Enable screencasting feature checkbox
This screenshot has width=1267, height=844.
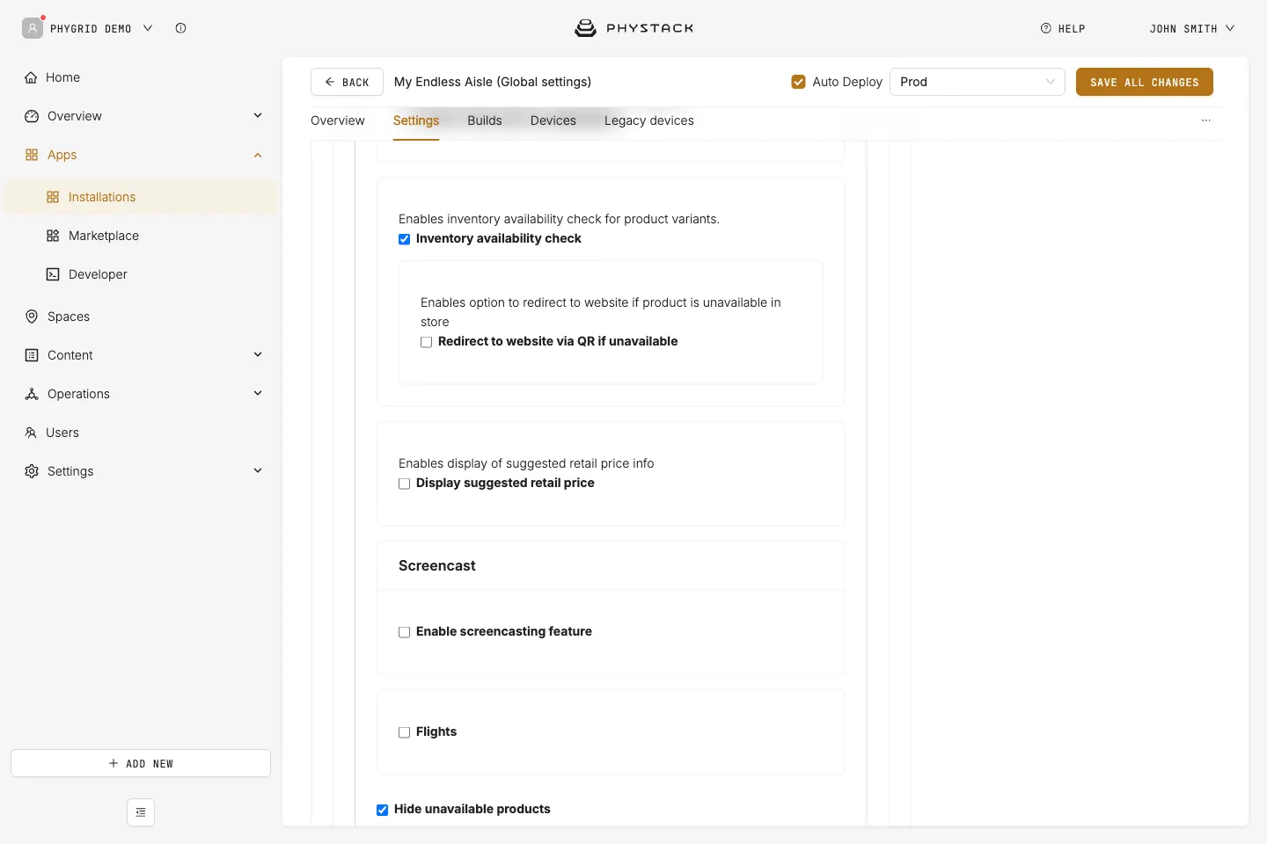[x=405, y=632]
